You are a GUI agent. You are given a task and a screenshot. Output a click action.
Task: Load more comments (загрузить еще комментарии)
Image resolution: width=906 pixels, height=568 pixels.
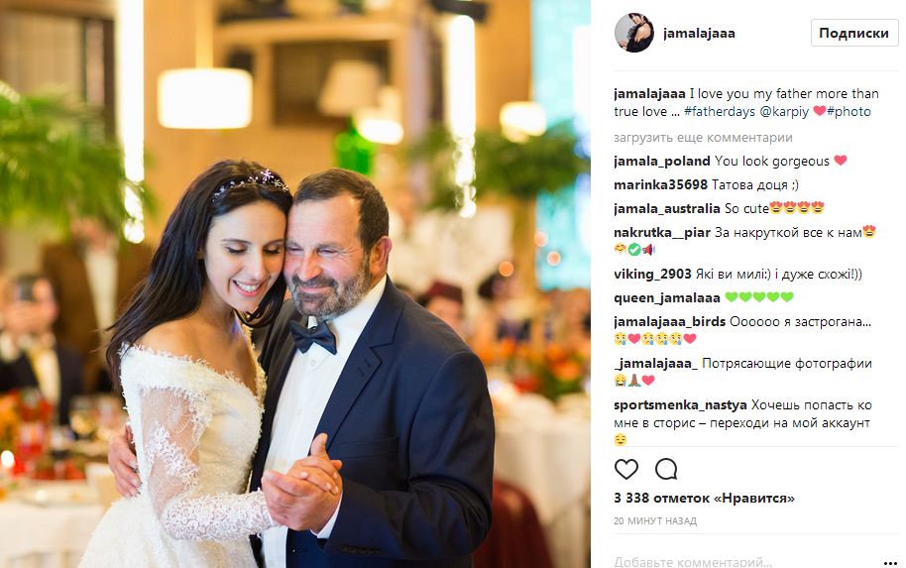coord(703,138)
